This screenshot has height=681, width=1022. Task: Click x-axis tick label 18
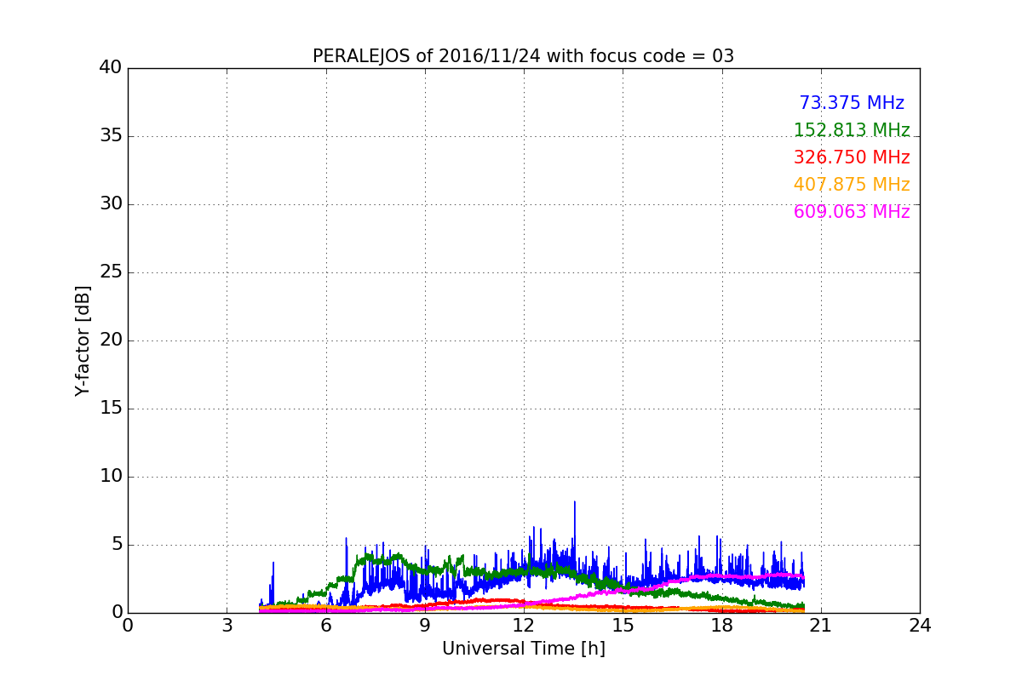(x=721, y=626)
